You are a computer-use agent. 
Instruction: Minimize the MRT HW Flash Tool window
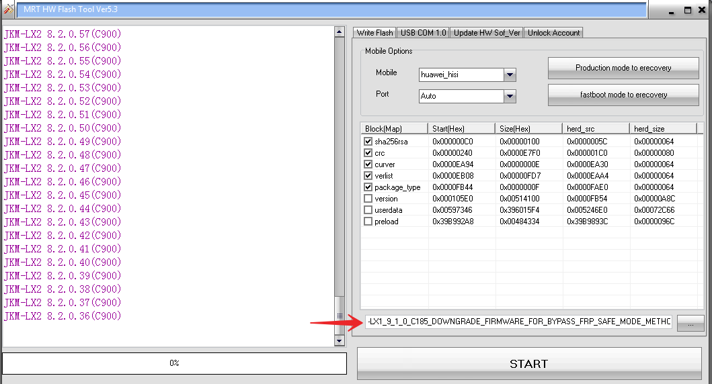672,10
